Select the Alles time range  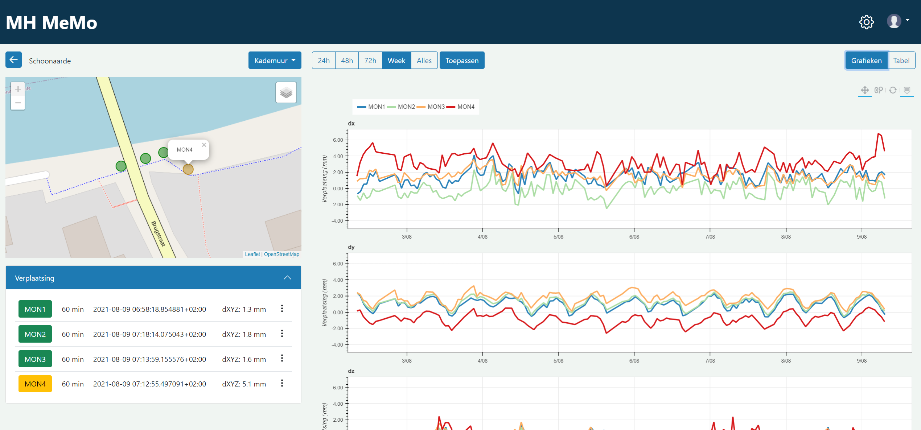(x=424, y=60)
